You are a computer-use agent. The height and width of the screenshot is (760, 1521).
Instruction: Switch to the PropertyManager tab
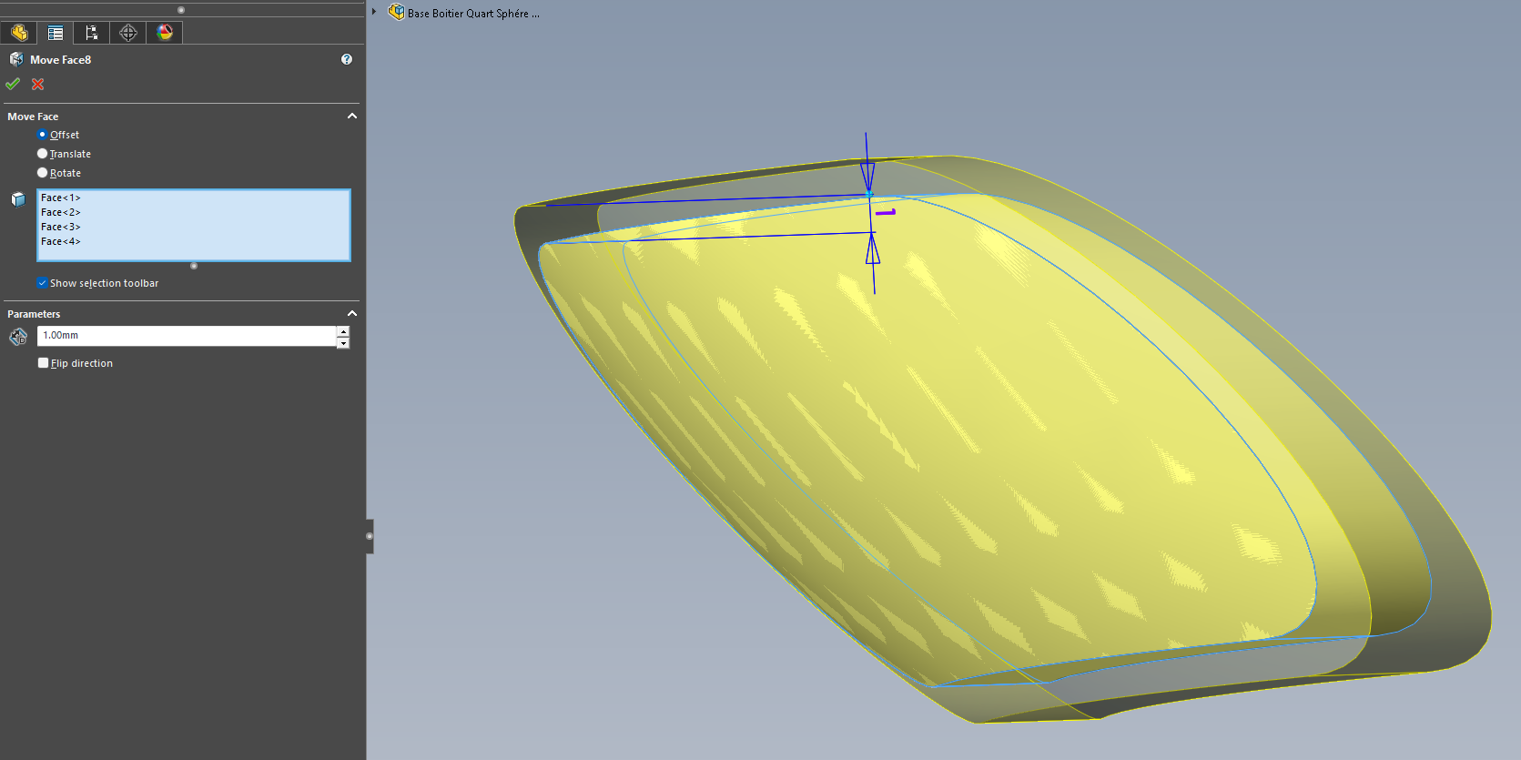[56, 33]
